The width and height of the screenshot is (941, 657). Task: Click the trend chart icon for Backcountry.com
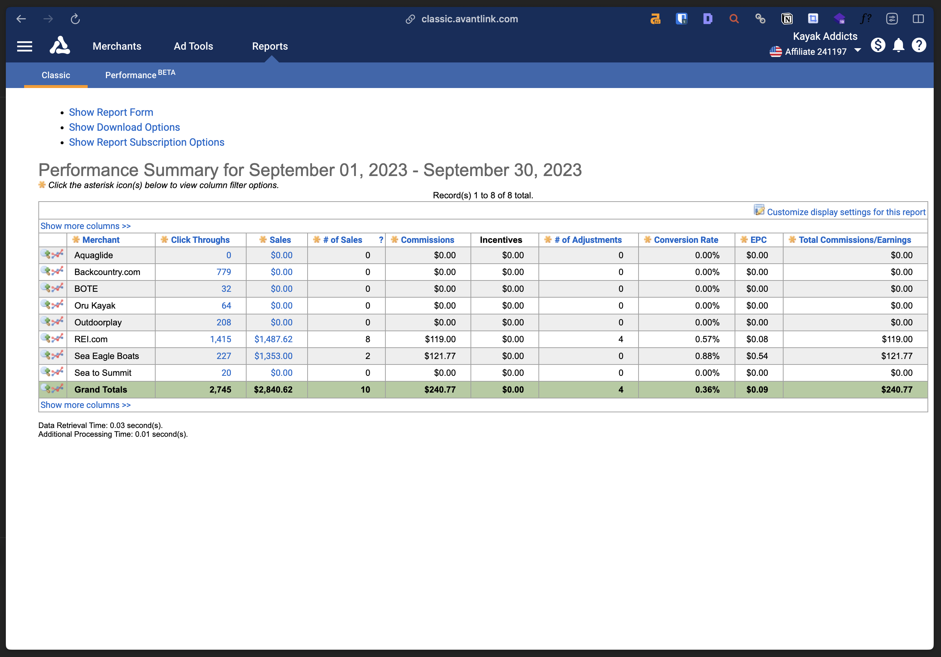point(58,271)
